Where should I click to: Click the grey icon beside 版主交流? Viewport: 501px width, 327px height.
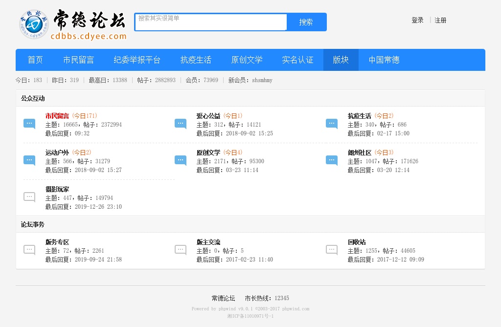click(181, 250)
